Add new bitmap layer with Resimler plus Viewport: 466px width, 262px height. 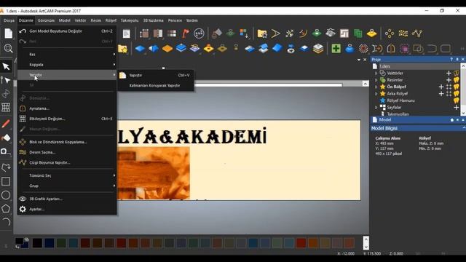pos(449,79)
